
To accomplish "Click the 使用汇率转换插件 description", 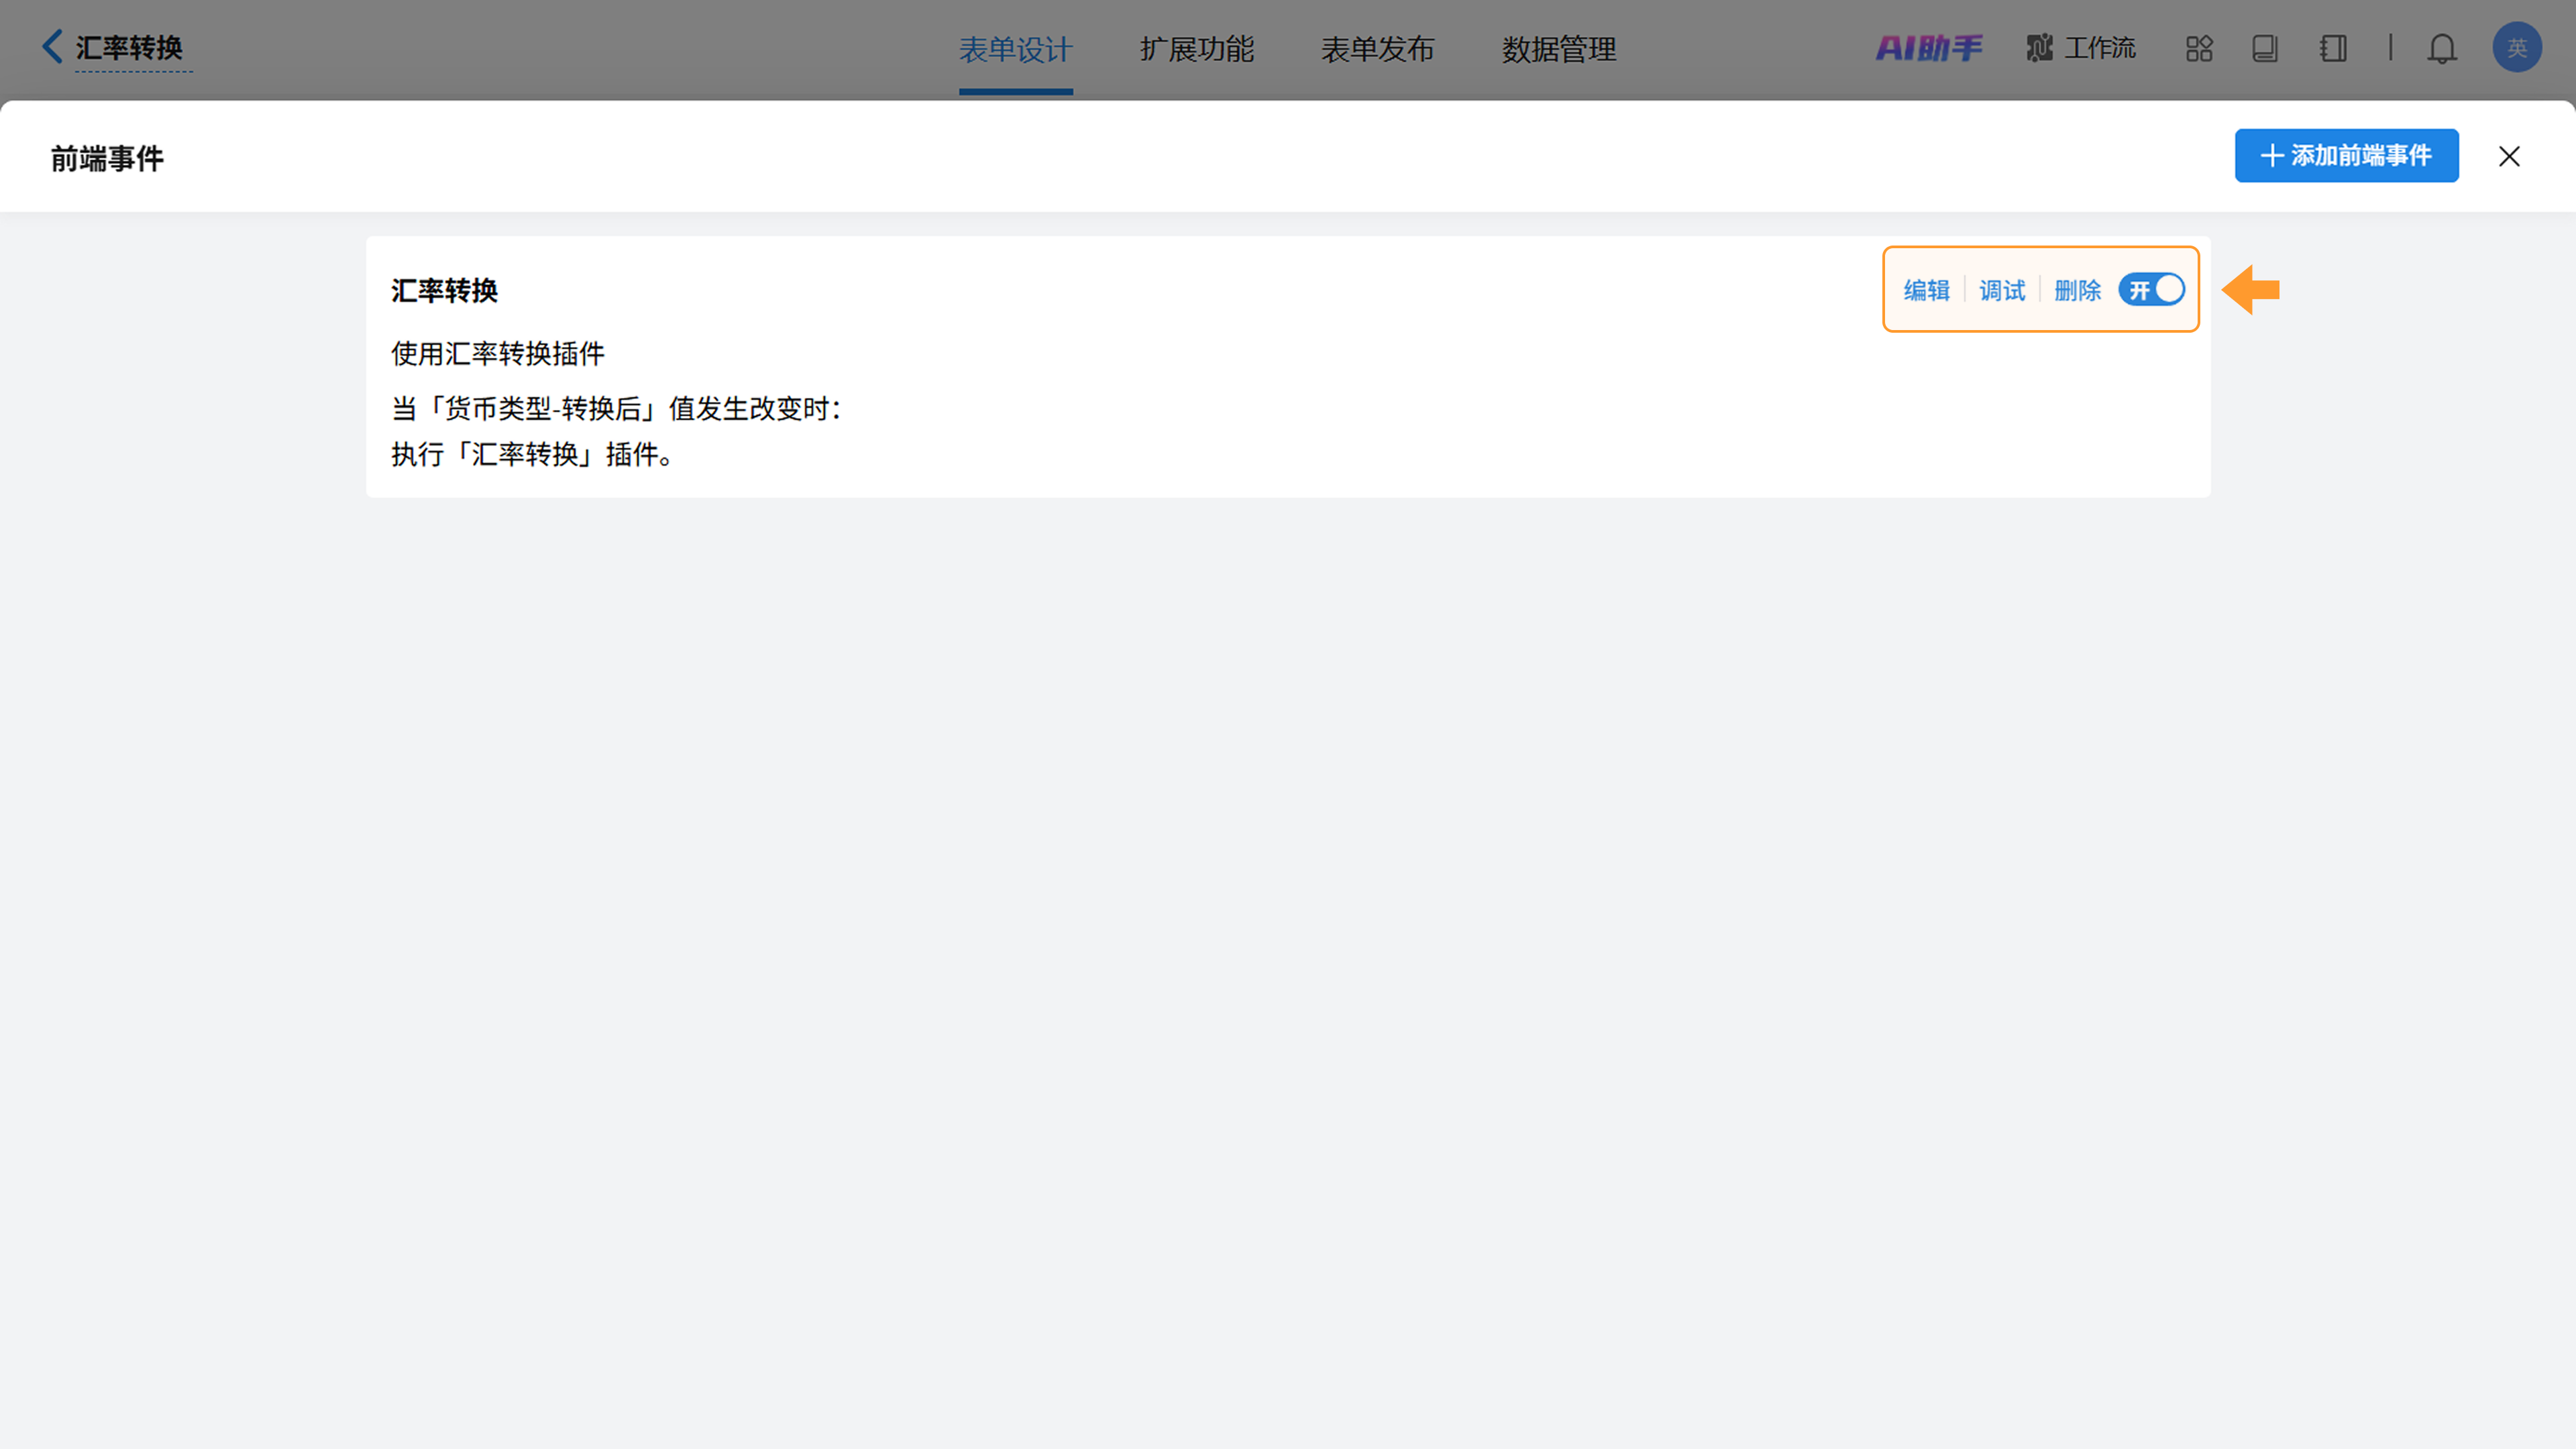I will coord(497,353).
